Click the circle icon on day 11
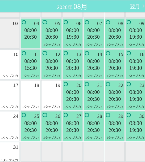Image resolution: width=145 pixels, height=162 pixels. pos(24,53)
